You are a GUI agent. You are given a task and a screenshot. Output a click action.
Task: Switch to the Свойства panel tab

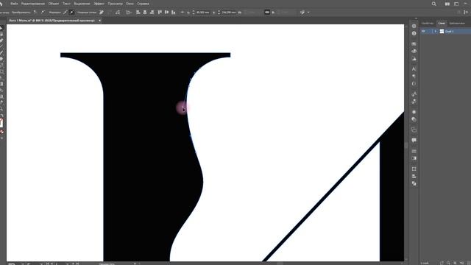tap(427, 23)
